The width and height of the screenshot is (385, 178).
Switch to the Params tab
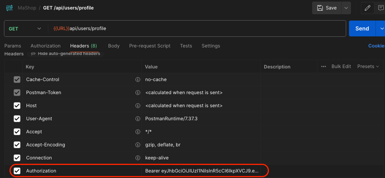tap(13, 46)
